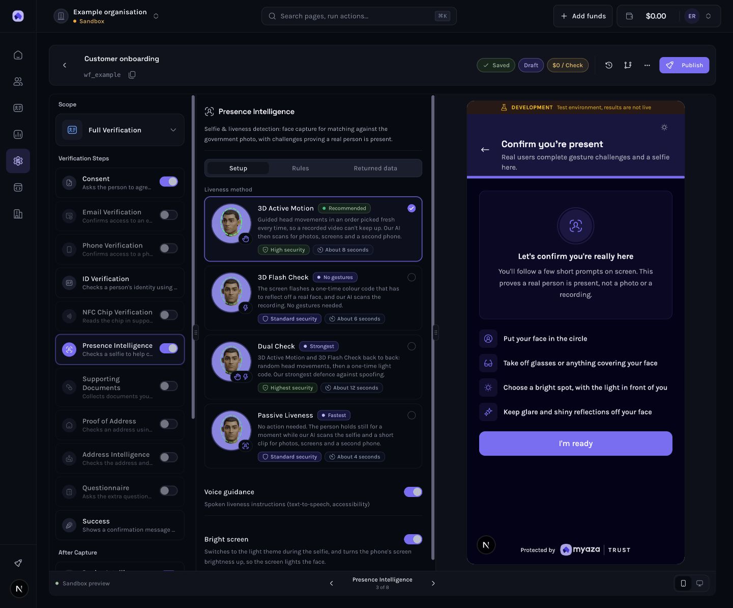This screenshot has height=608, width=733.
Task: Expand the Example organisation switcher
Action: pyautogui.click(x=156, y=16)
